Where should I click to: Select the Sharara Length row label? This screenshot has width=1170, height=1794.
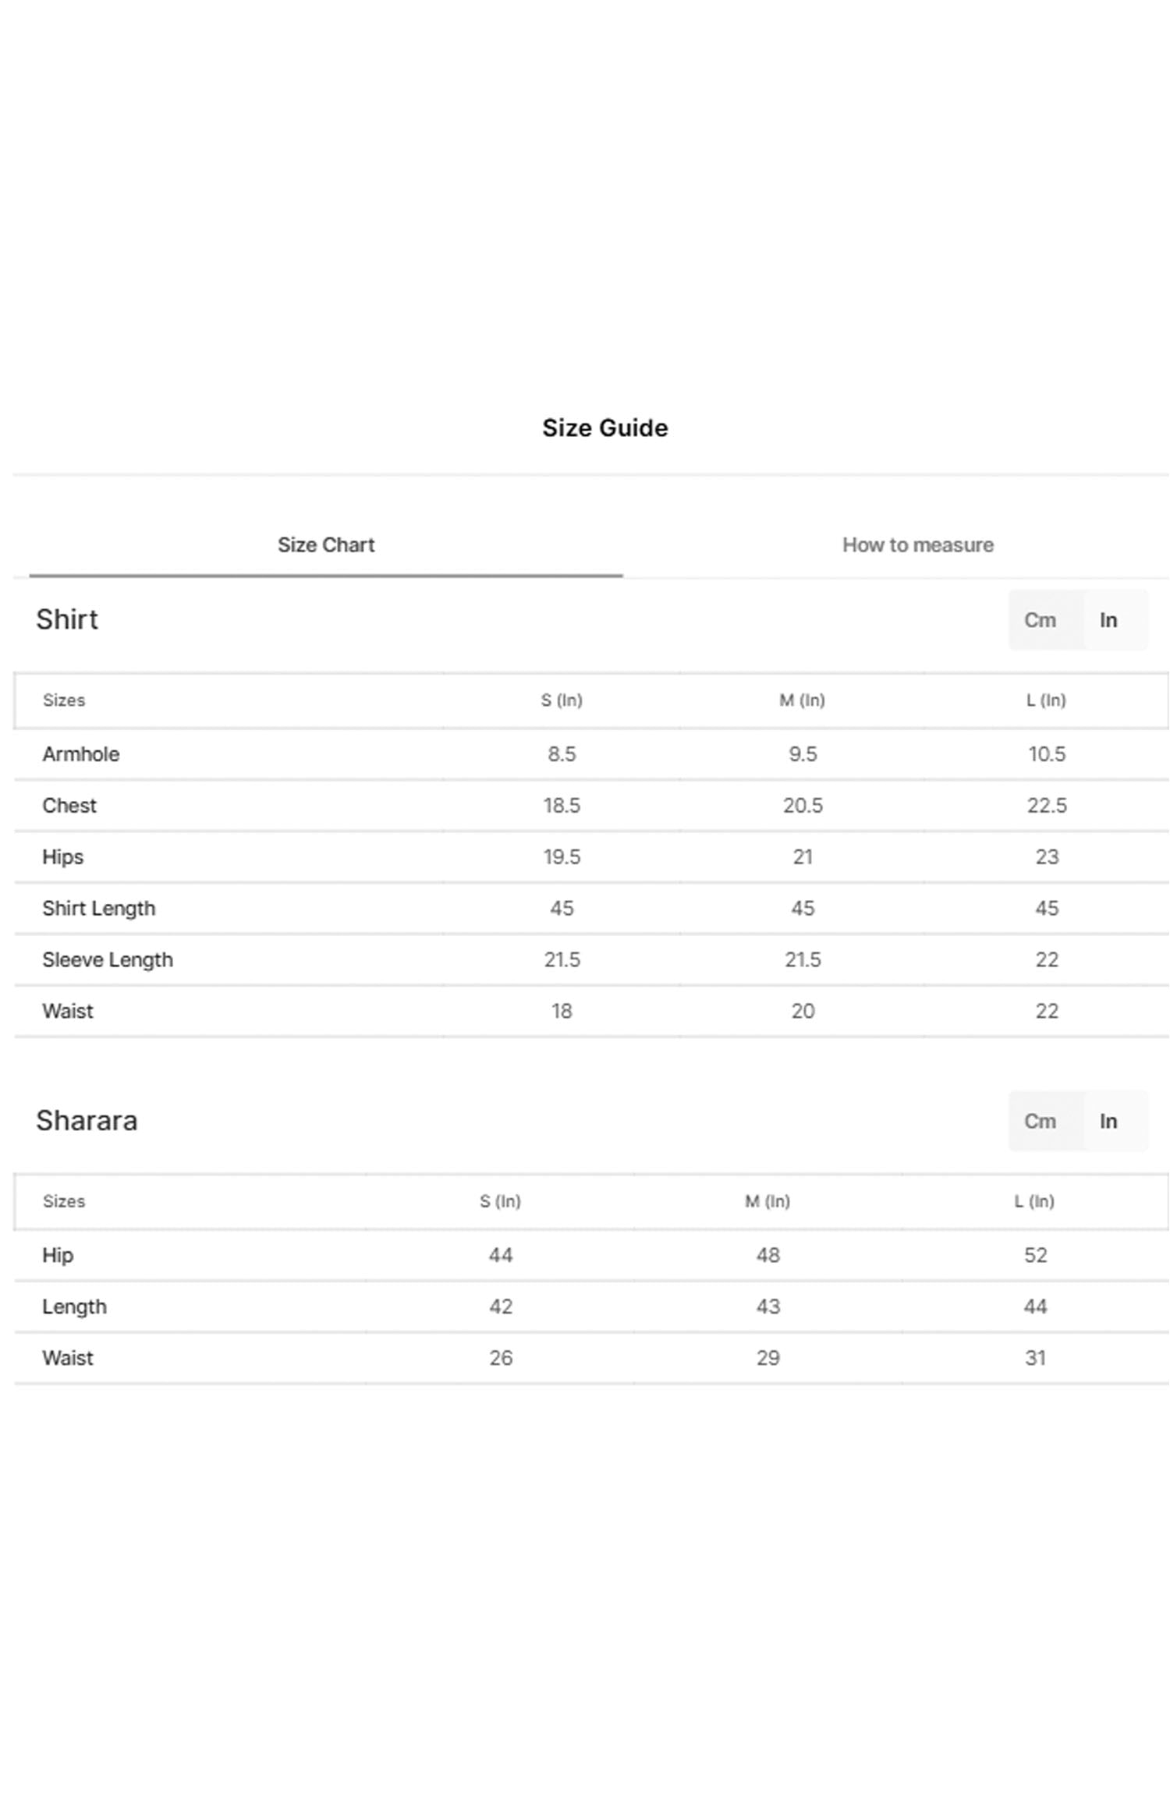coord(74,1306)
